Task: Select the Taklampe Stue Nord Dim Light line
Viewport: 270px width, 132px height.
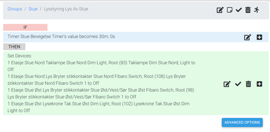Action: coord(101,63)
